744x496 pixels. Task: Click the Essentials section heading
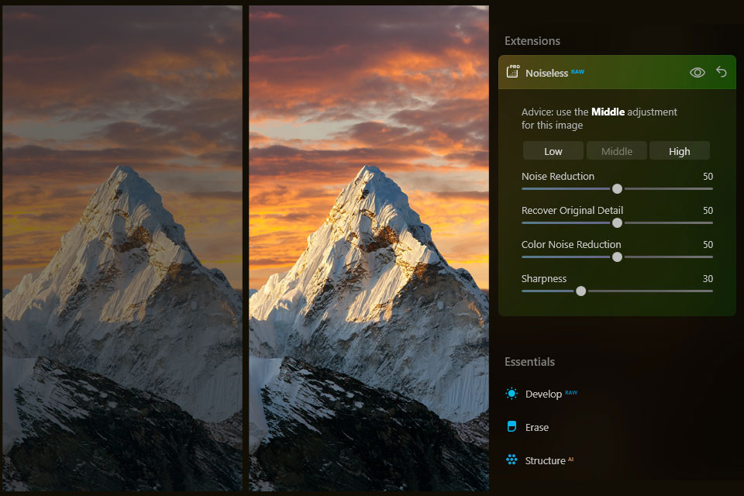pyautogui.click(x=529, y=362)
